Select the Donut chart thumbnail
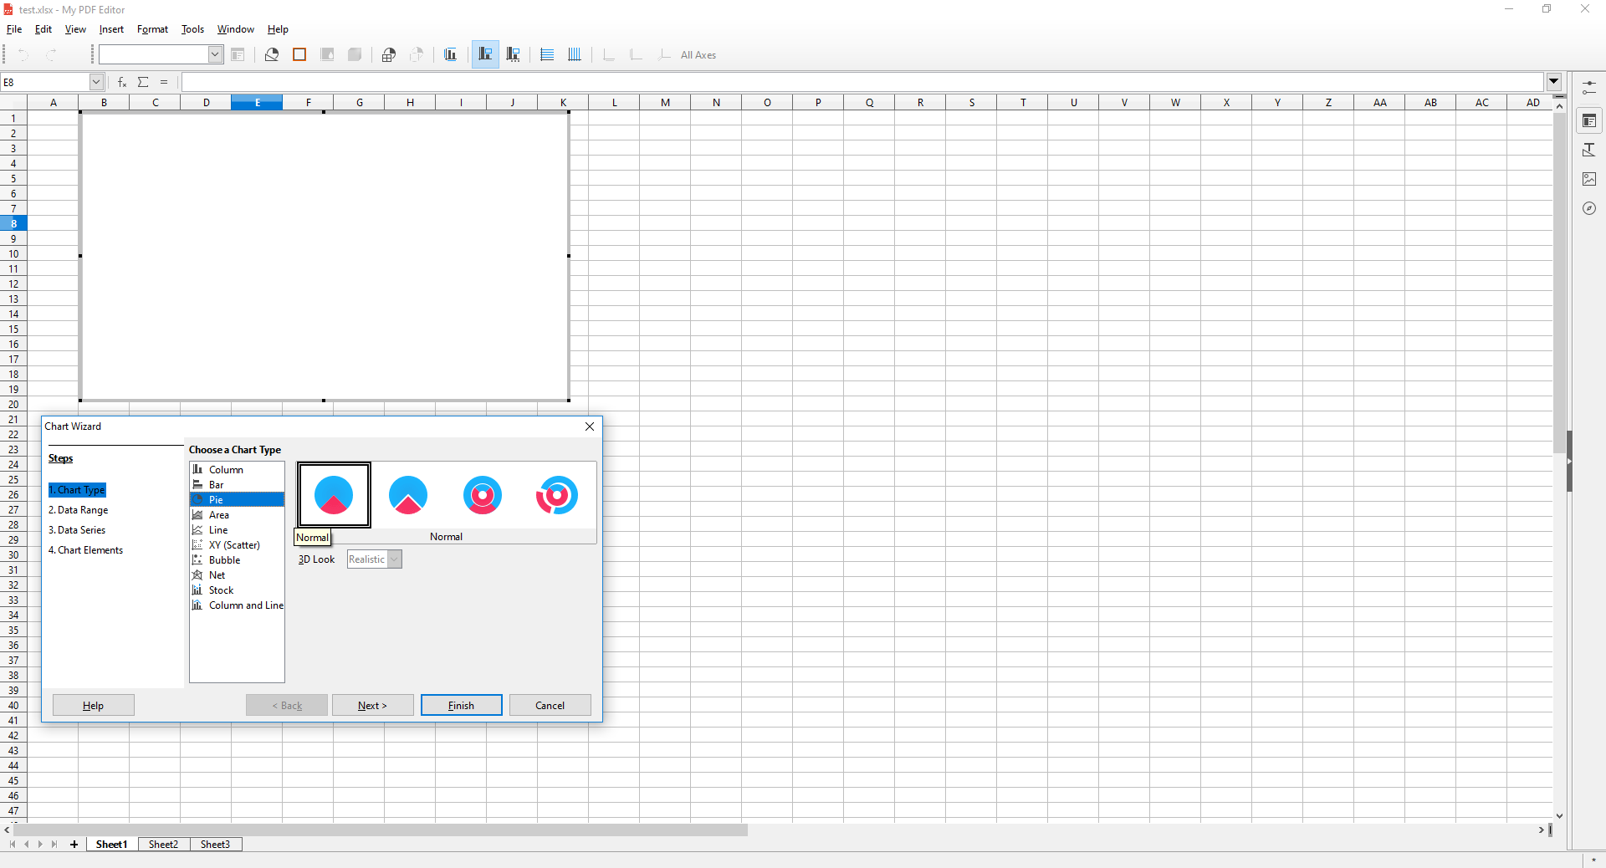The width and height of the screenshot is (1606, 868). pos(483,495)
